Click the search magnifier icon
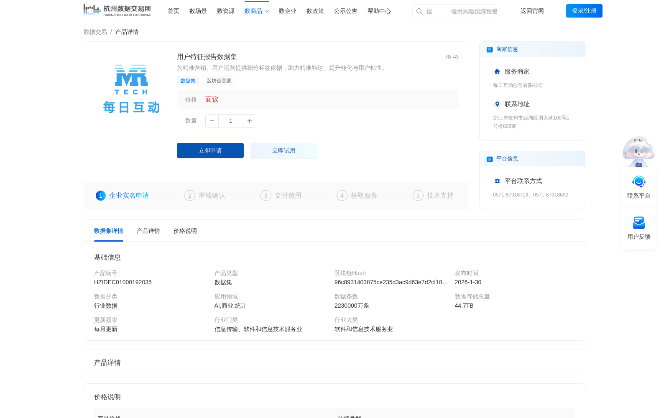This screenshot has height=418, width=669. click(x=419, y=11)
